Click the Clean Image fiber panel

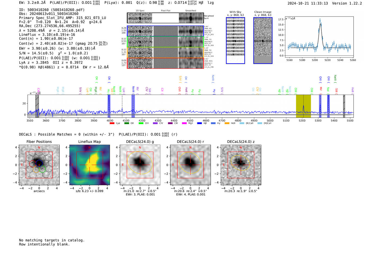(x=263, y=40)
